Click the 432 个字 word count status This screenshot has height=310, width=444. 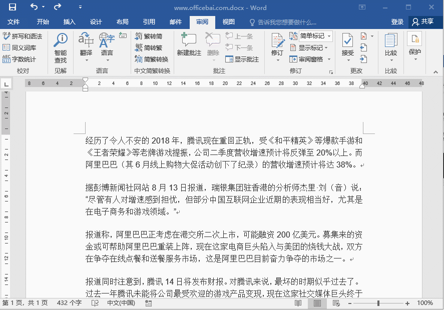point(70,303)
